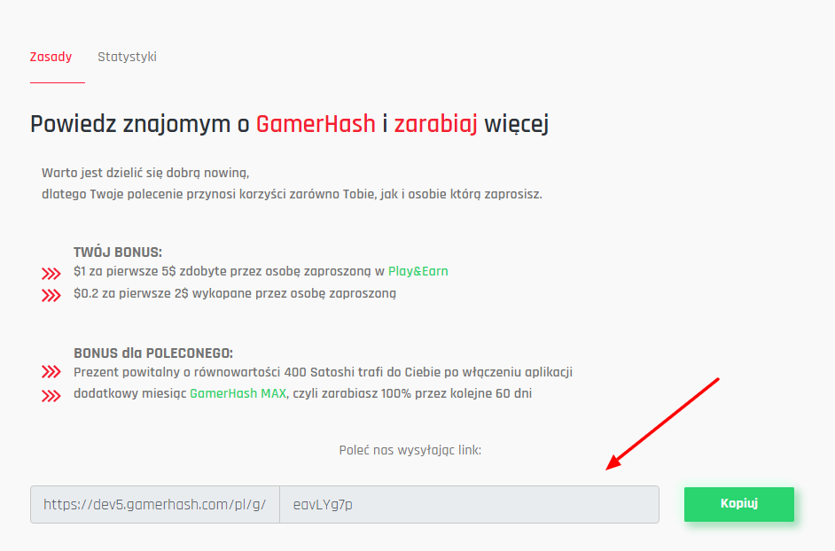This screenshot has height=551, width=835.
Task: Click the 'Poleć nas wysyłając link' label
Action: [410, 450]
